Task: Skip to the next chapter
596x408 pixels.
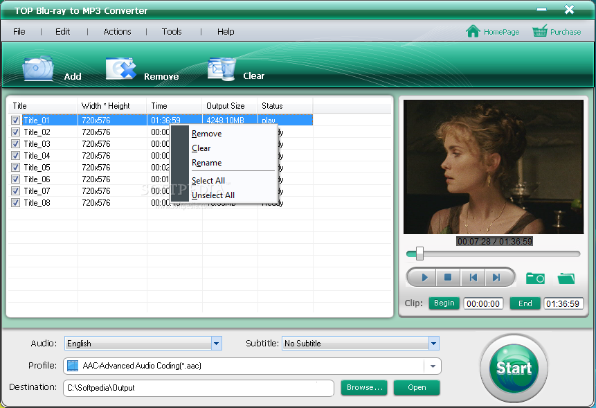Action: [x=496, y=277]
